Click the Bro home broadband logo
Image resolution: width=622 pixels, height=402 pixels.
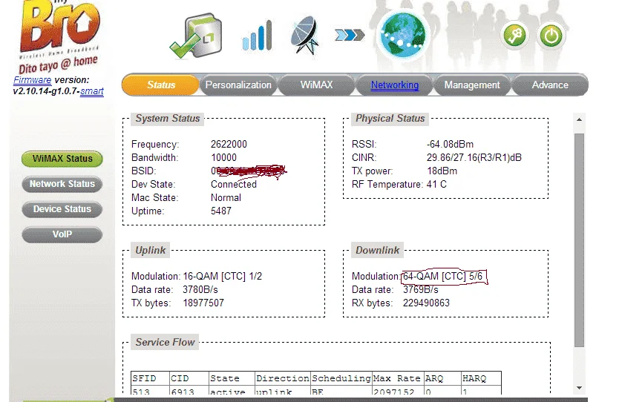[59, 36]
